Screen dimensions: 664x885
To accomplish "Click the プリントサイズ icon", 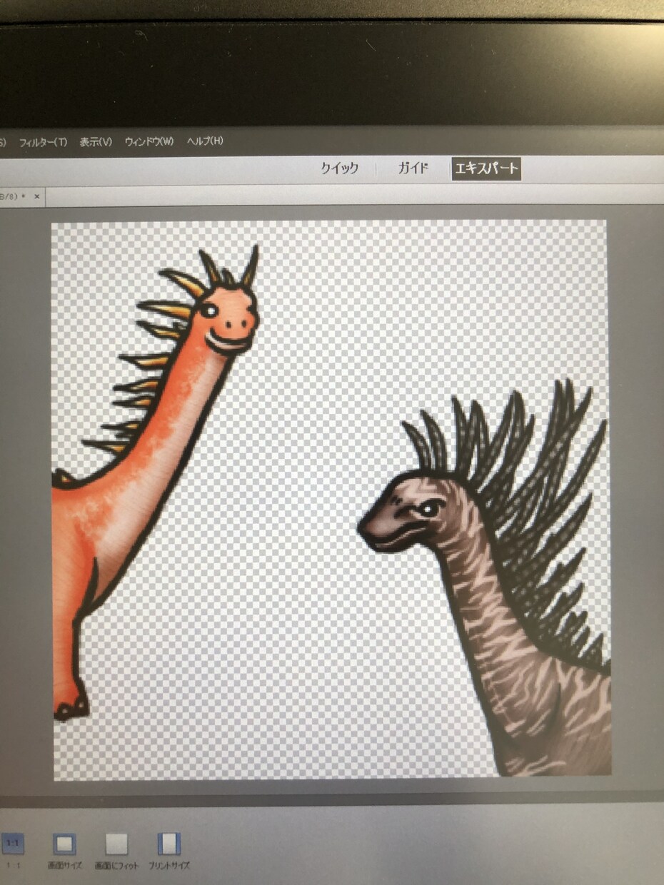I will coord(169,844).
